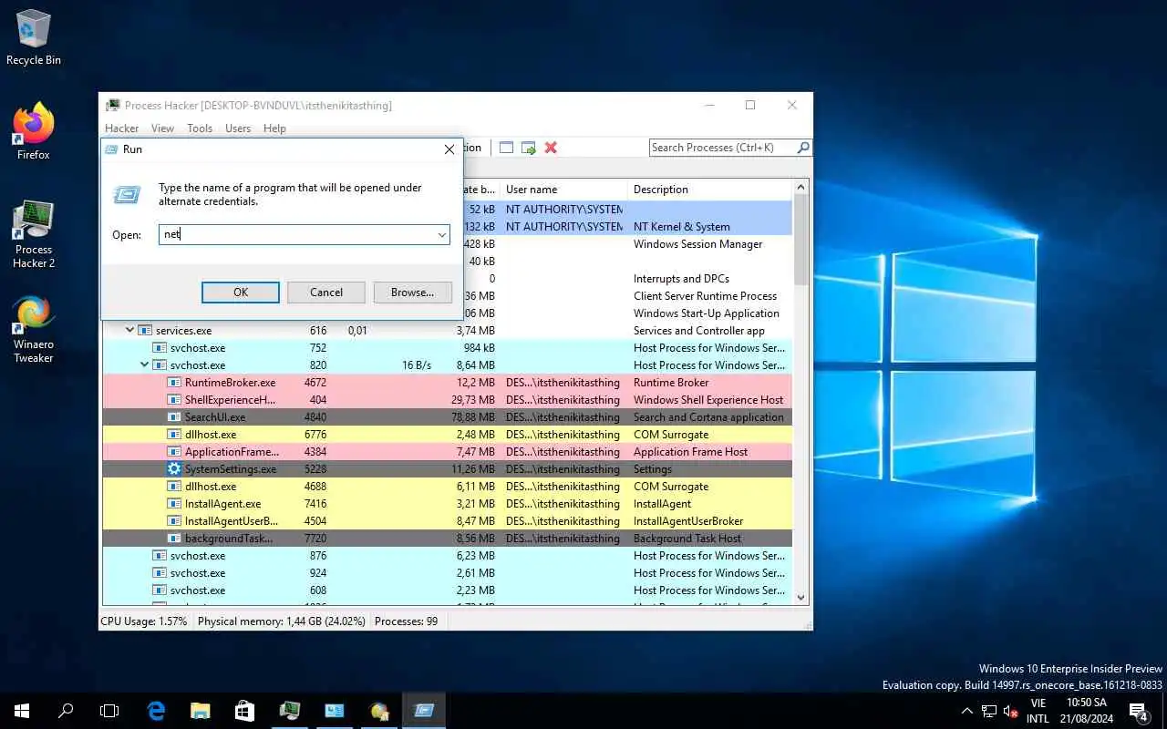Screen dimensions: 1167x729
Task: Open the Windows Start menu
Action: 22,711
